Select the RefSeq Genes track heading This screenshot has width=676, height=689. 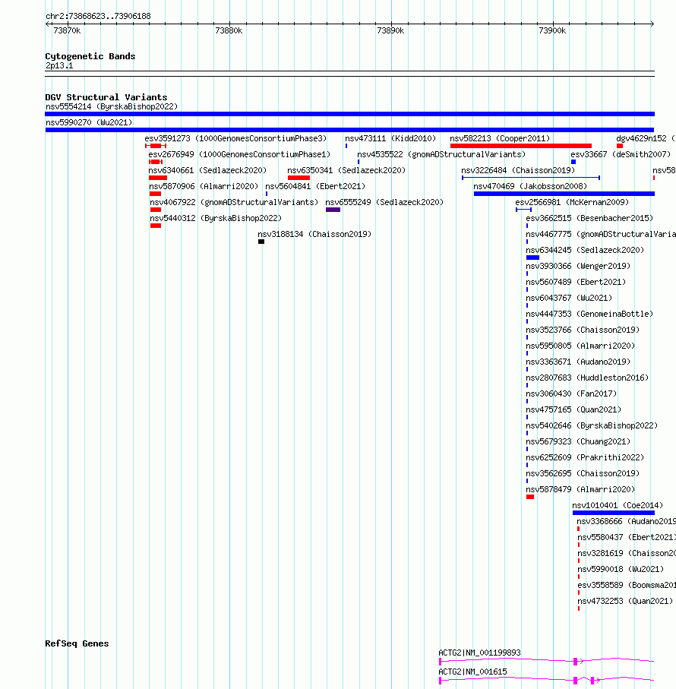77,643
